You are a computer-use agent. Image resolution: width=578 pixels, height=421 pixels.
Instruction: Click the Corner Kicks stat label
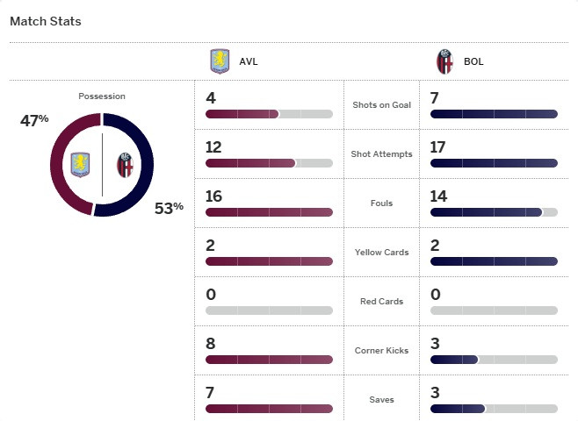(x=381, y=351)
